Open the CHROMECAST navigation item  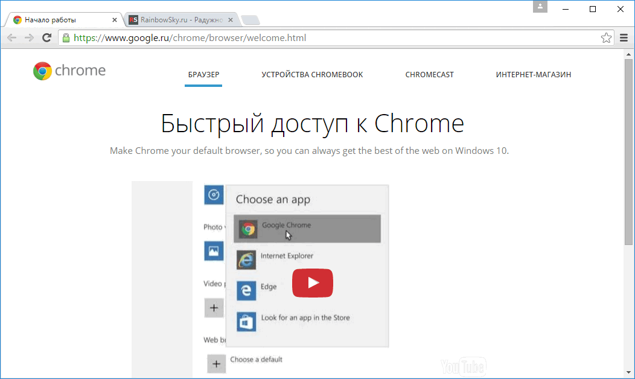(x=429, y=74)
